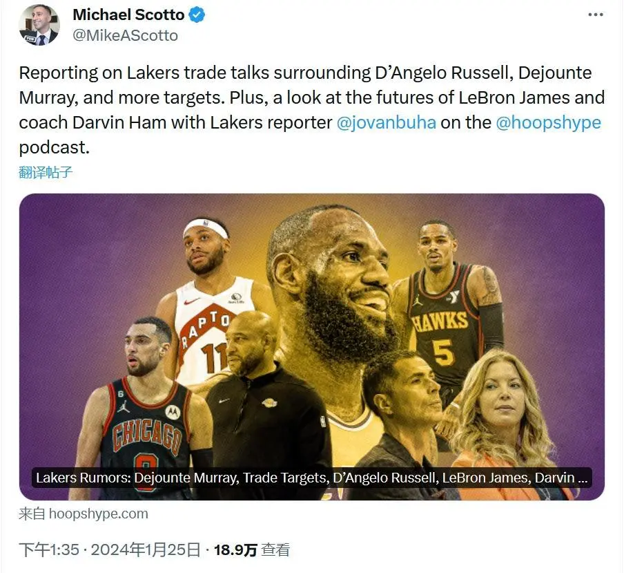
Task: Open the three-dot more options menu
Action: 595,15
